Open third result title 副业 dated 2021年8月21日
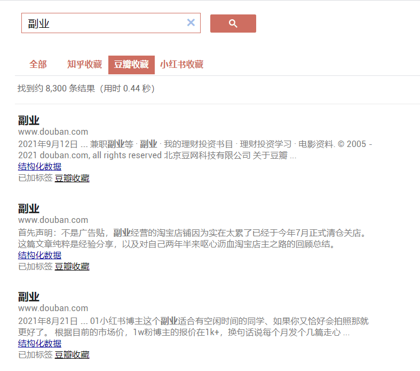 pos(29,297)
